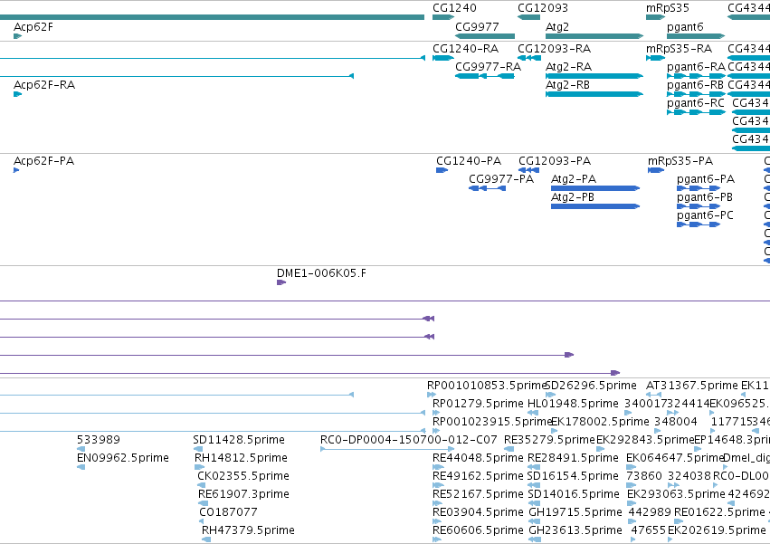Image resolution: width=770 pixels, height=544 pixels.
Task: Select EST RP01279.5prime
Action: [x=478, y=404]
